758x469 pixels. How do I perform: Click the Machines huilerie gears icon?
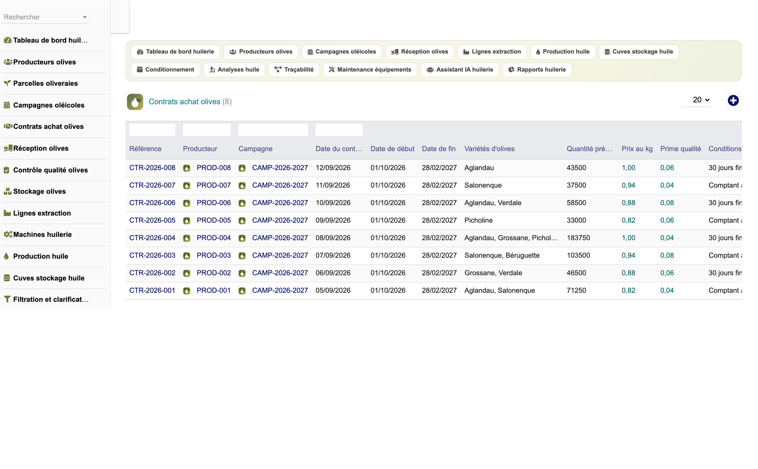[8, 235]
